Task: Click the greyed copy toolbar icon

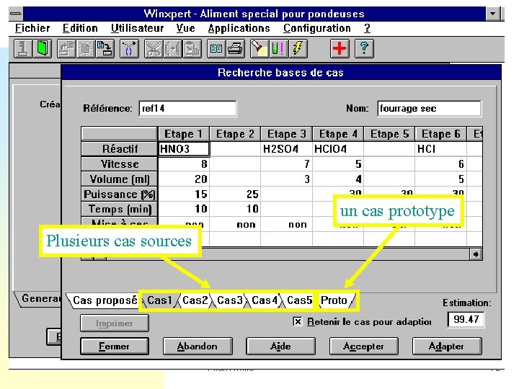Action: coord(172,49)
